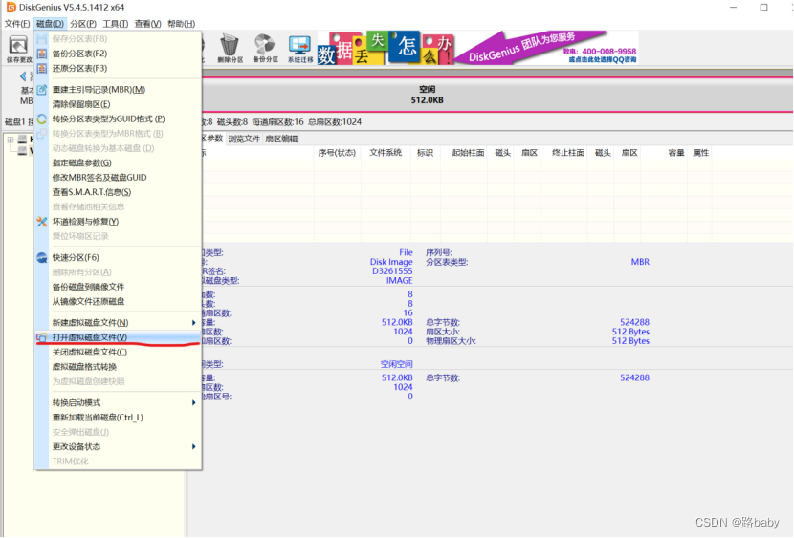Screen dimensions: 794x538
Task: Select 快速分区(F6) menu entry
Action: coord(118,257)
